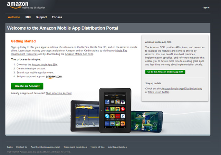Tap The Weather Channel icon on the Kindle
The image size is (221, 155).
click(107, 124)
